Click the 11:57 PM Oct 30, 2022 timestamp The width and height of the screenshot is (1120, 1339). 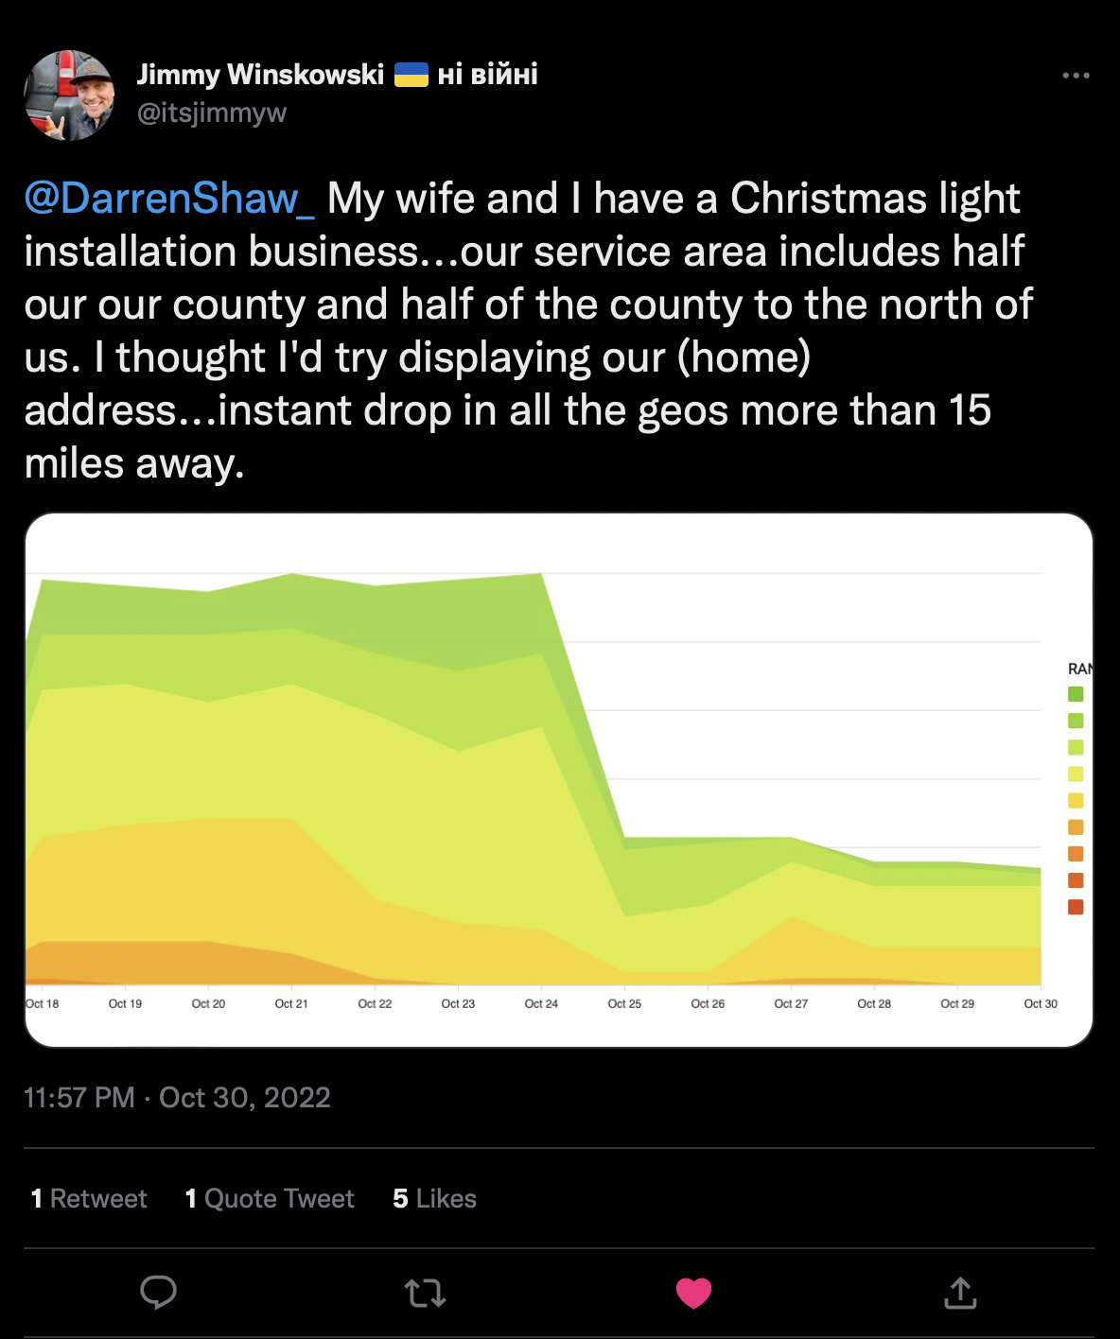pyautogui.click(x=177, y=1098)
